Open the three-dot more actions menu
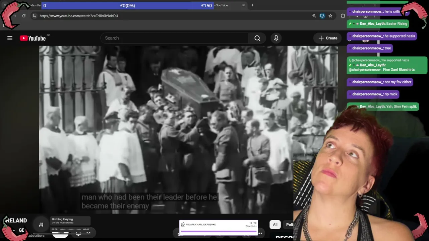Screen dimensions: 429x241 260,233
